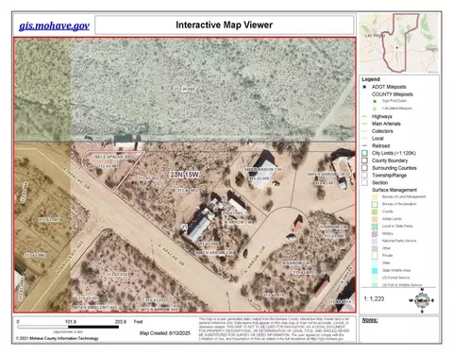
Task: Click the N BRIDLEBIT AVE street label
Action: [x=71, y=258]
